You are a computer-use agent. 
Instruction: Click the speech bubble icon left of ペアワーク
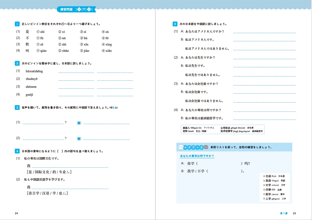181,147
